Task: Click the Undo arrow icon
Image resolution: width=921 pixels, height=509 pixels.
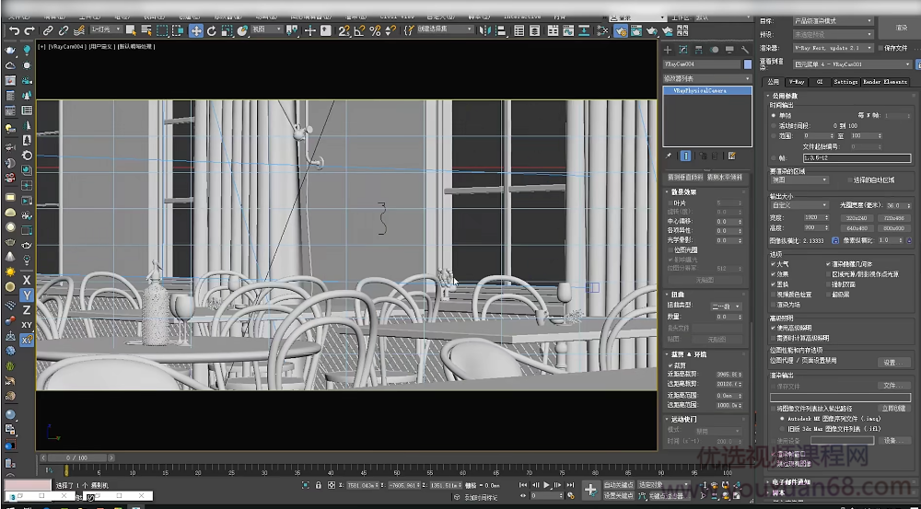Action: [12, 30]
